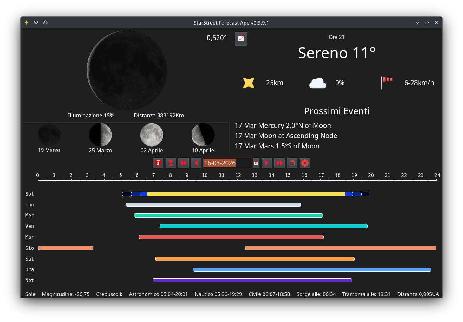Image resolution: width=463 pixels, height=322 pixels.
Task: Click the event '17 Mar Mars 1.5°S of Moon'
Action: (x=277, y=146)
